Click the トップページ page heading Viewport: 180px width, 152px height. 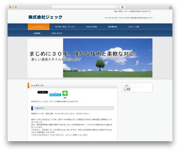pos(37,86)
